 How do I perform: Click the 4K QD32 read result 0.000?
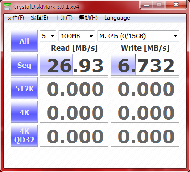pyautogui.click(x=74, y=136)
